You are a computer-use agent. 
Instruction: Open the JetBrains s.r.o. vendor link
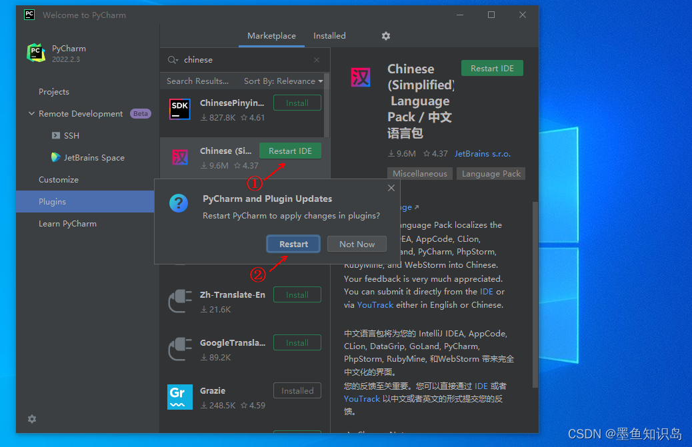[x=483, y=154]
